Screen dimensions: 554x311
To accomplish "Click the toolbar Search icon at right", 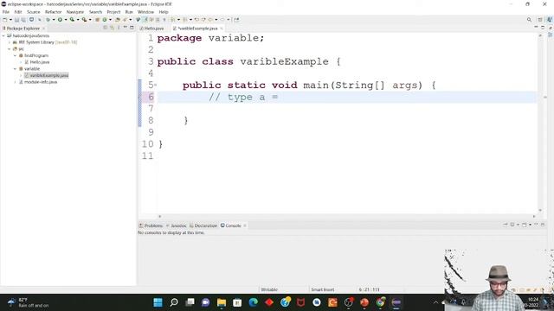I will (529, 20).
